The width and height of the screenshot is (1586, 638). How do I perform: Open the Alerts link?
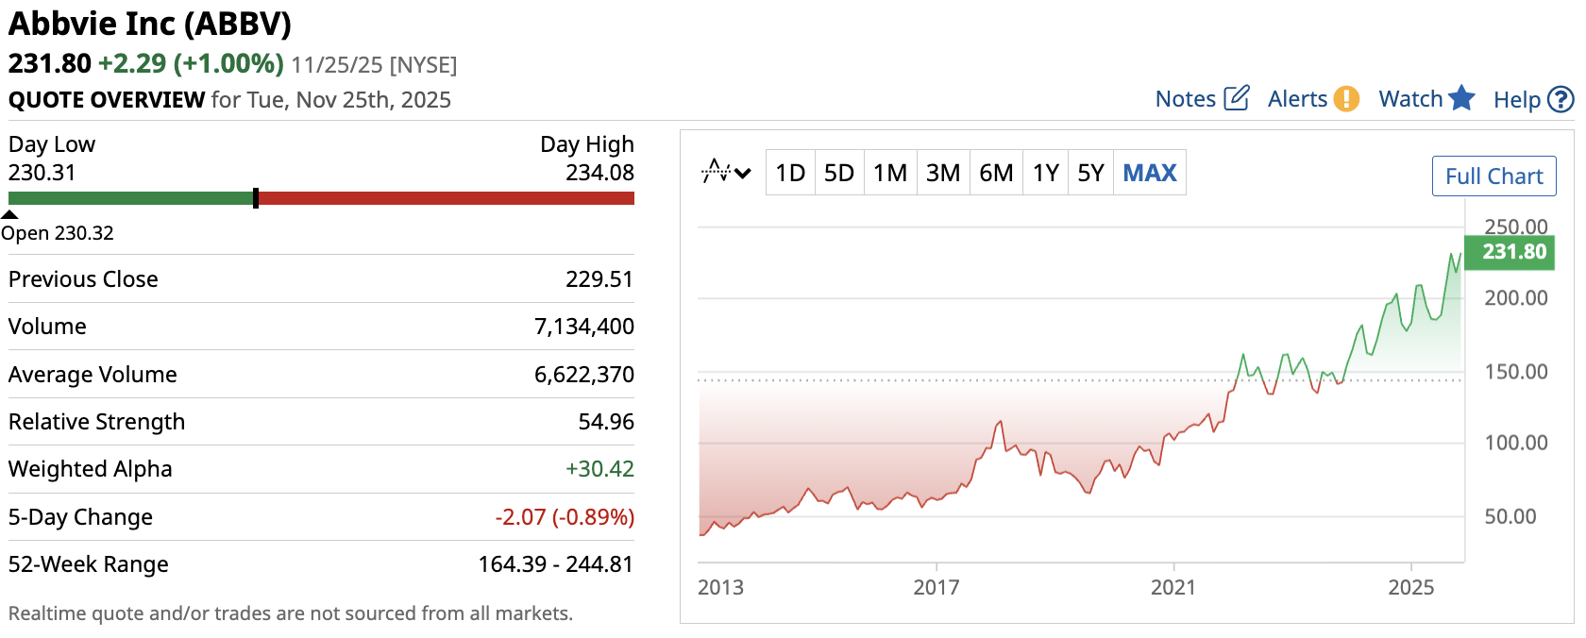point(1297,99)
